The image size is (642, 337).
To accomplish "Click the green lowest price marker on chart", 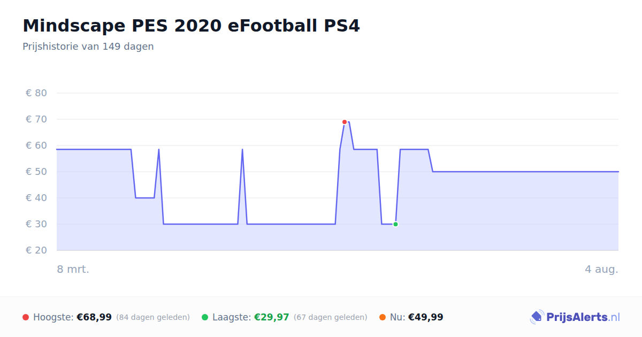I will (x=395, y=224).
